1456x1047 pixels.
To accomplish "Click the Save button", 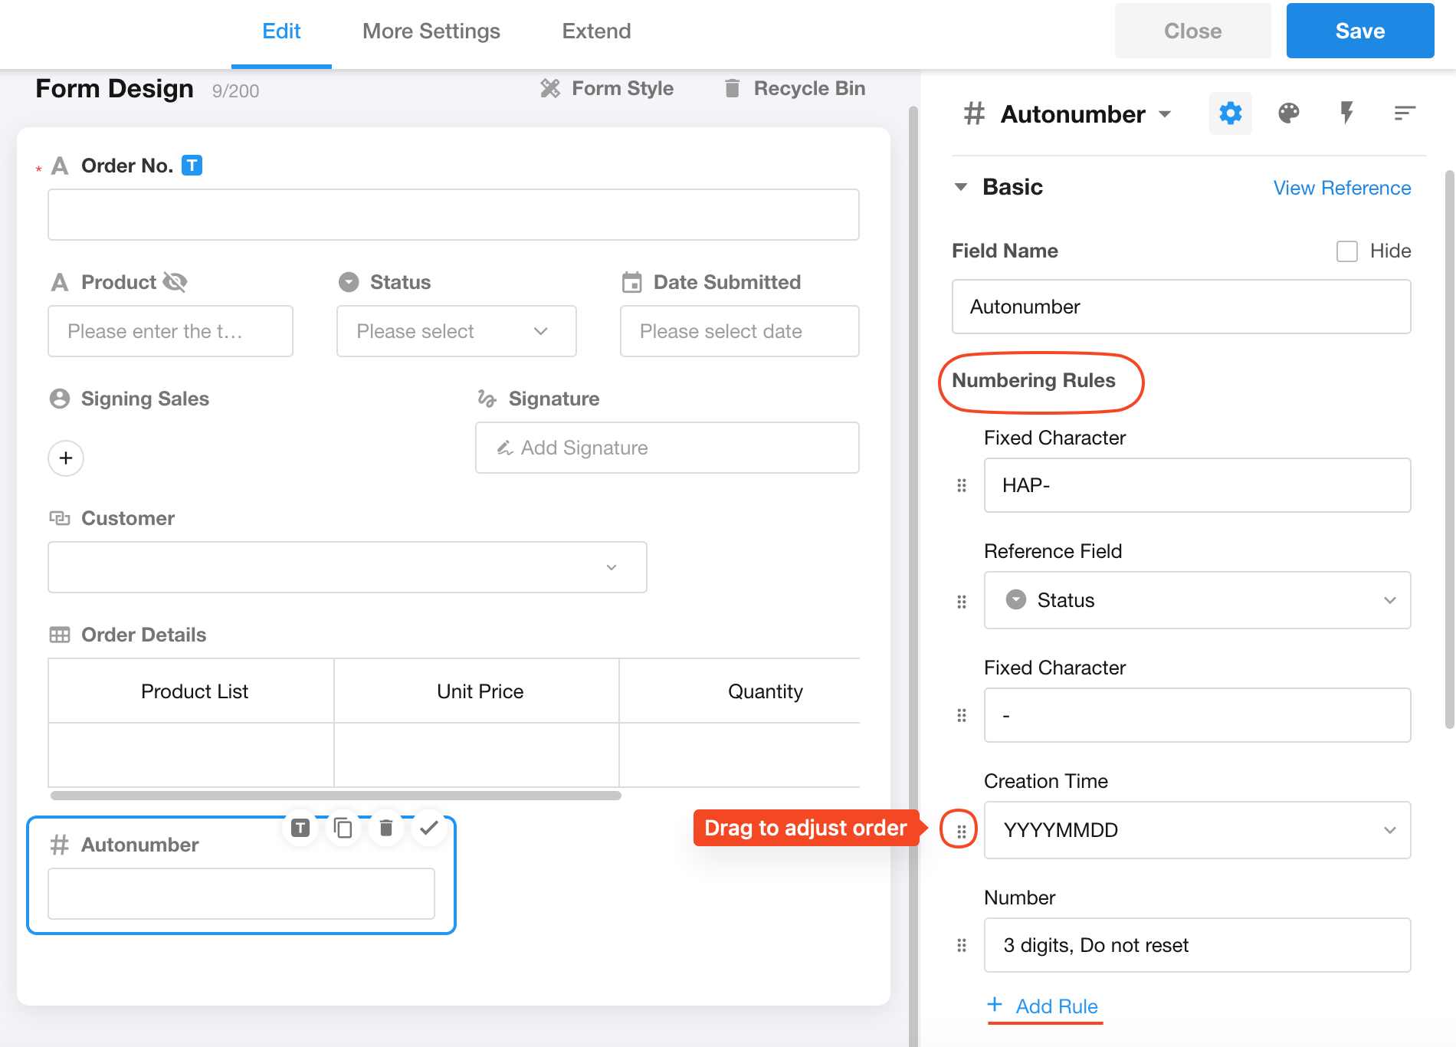I will pos(1359,31).
